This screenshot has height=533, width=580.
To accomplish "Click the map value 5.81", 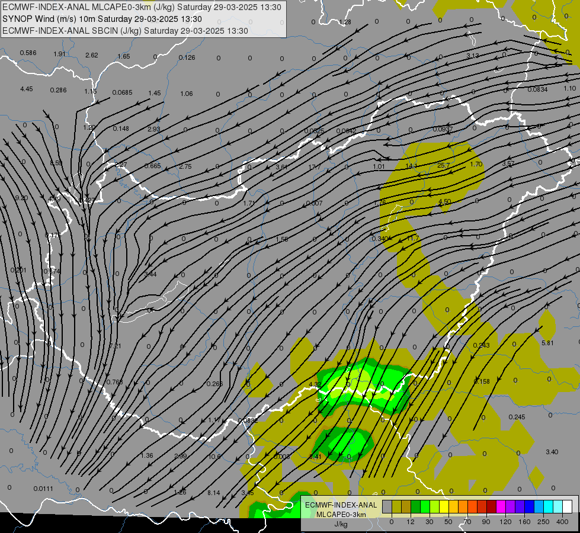I will coord(547,343).
